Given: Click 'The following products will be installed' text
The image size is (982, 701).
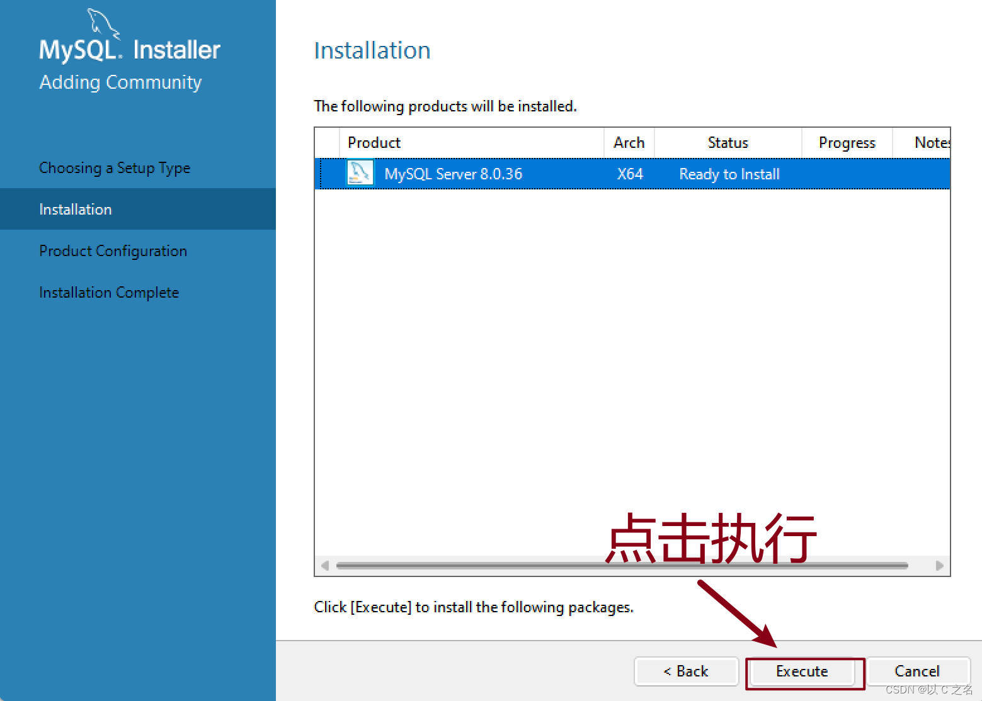Looking at the screenshot, I should tap(445, 106).
